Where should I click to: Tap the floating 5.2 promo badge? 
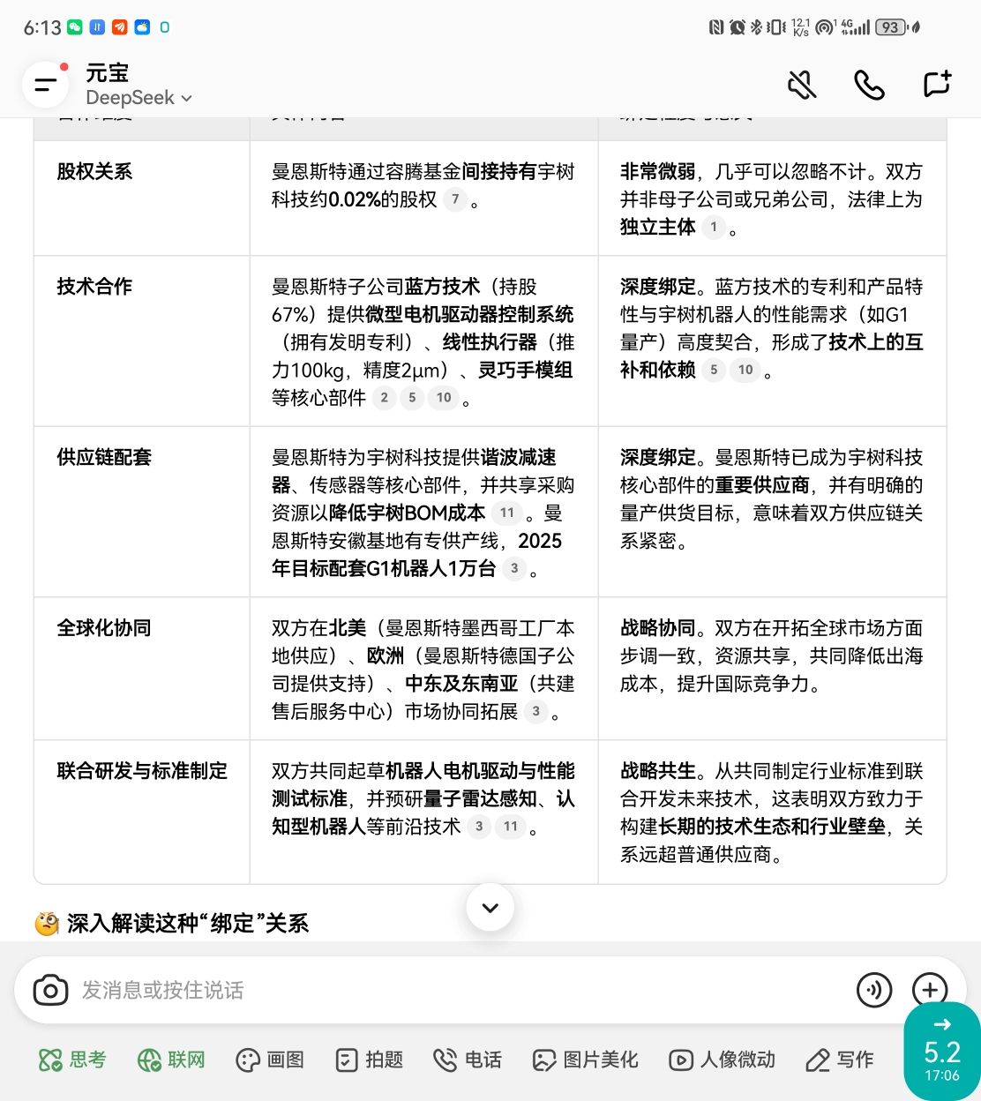tap(942, 1052)
